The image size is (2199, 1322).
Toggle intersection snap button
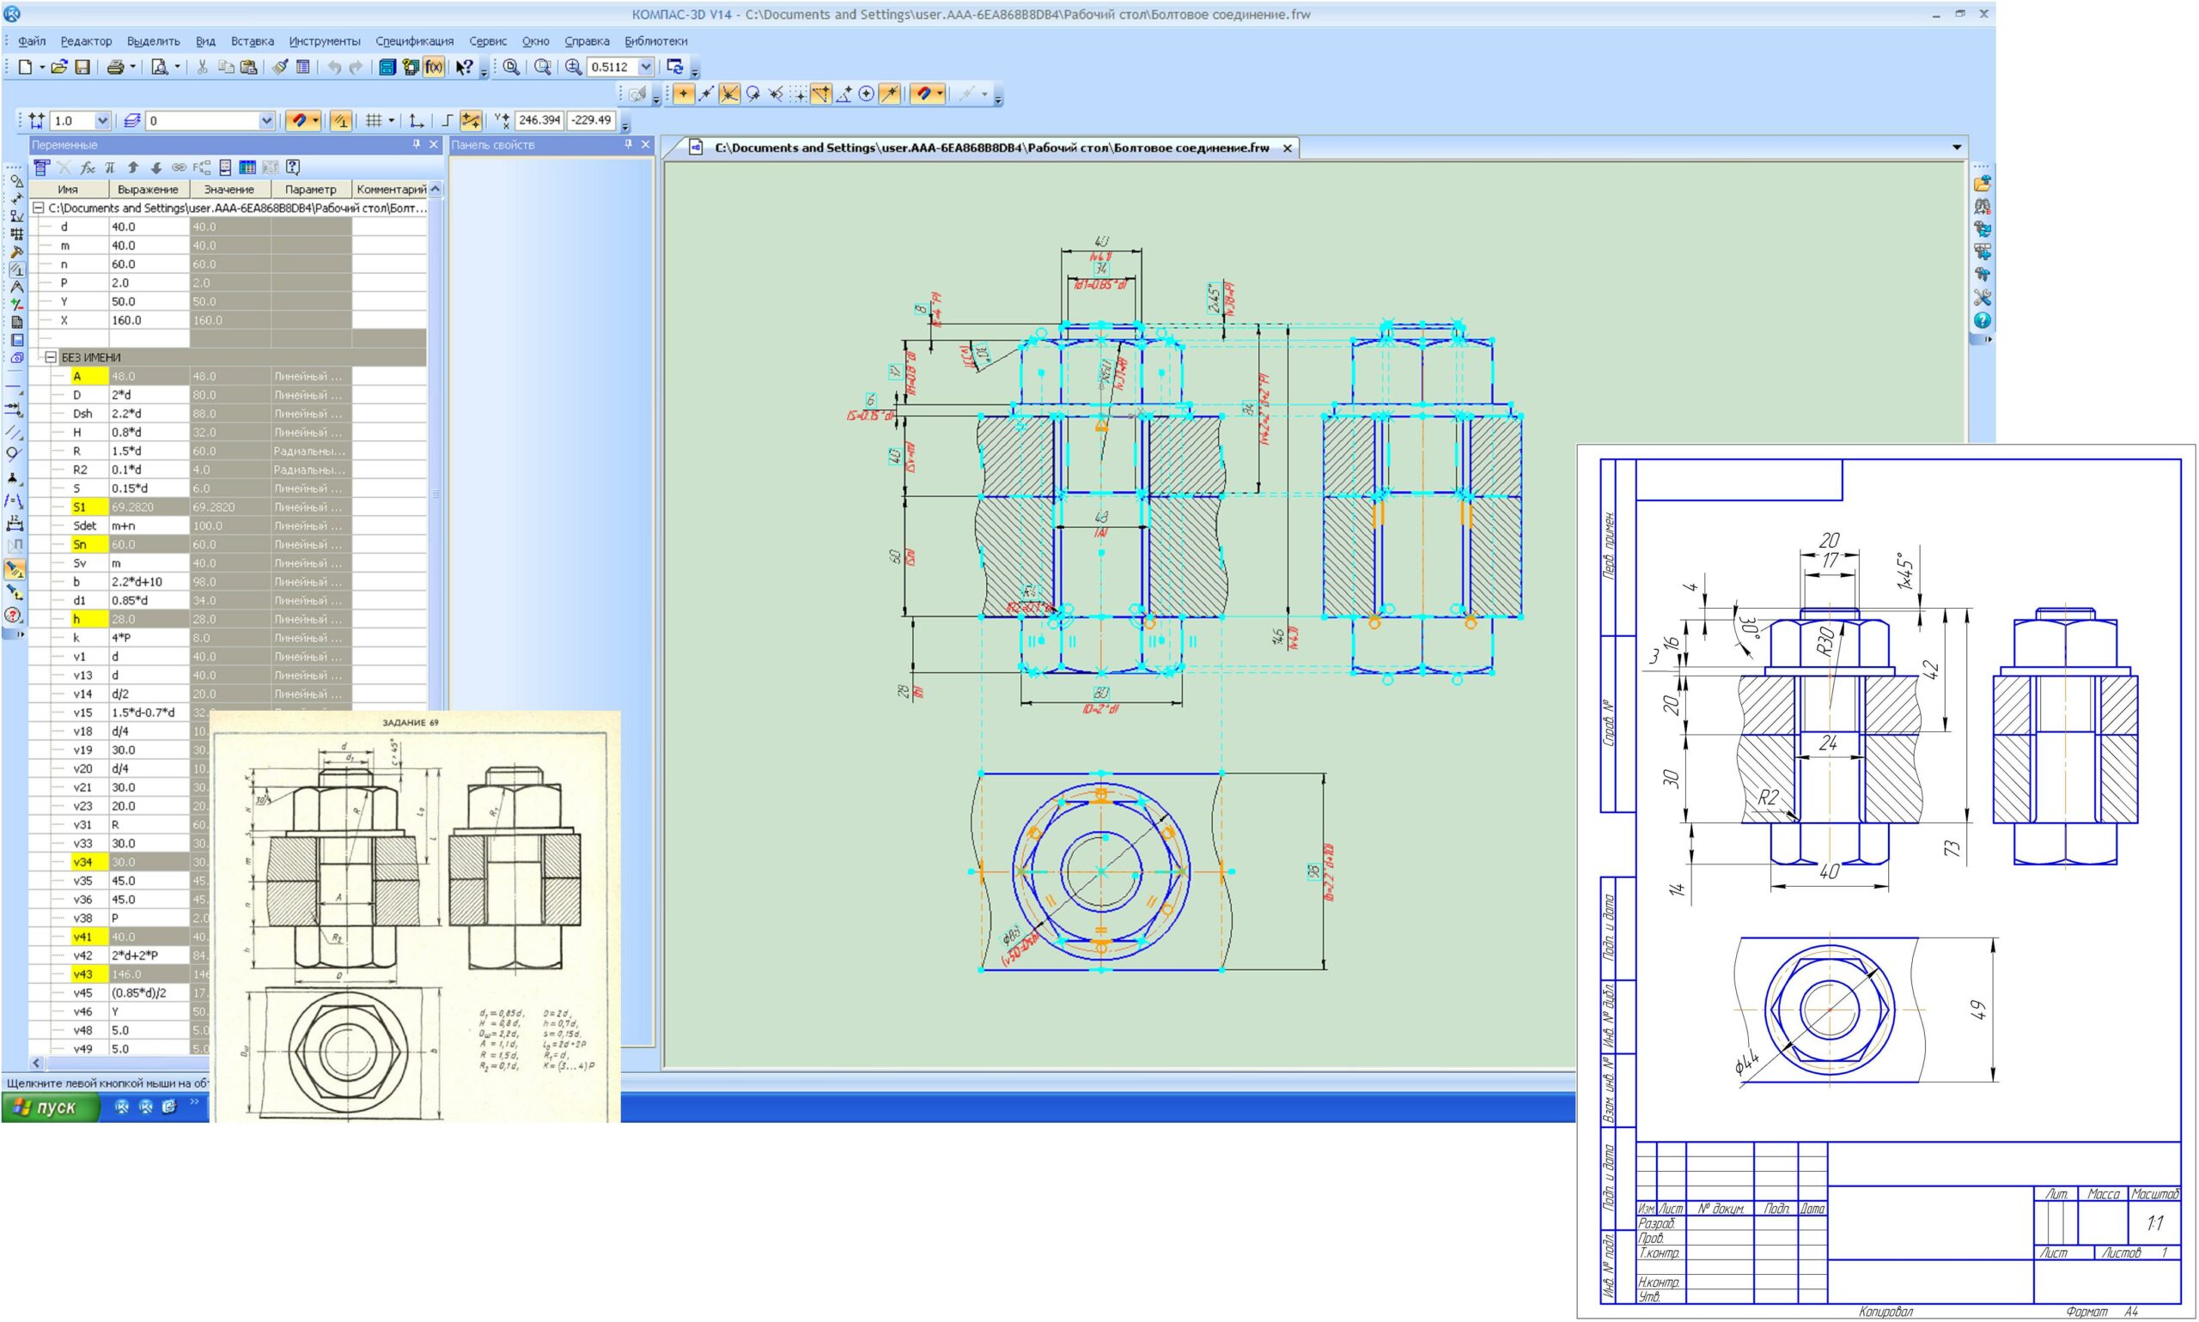point(729,94)
